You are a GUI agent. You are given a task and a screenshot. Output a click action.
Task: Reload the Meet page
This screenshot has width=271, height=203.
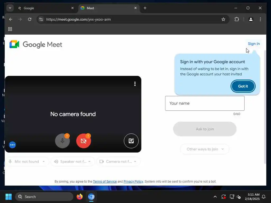click(x=30, y=19)
